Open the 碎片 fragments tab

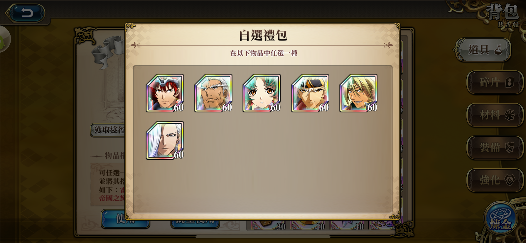click(x=495, y=82)
